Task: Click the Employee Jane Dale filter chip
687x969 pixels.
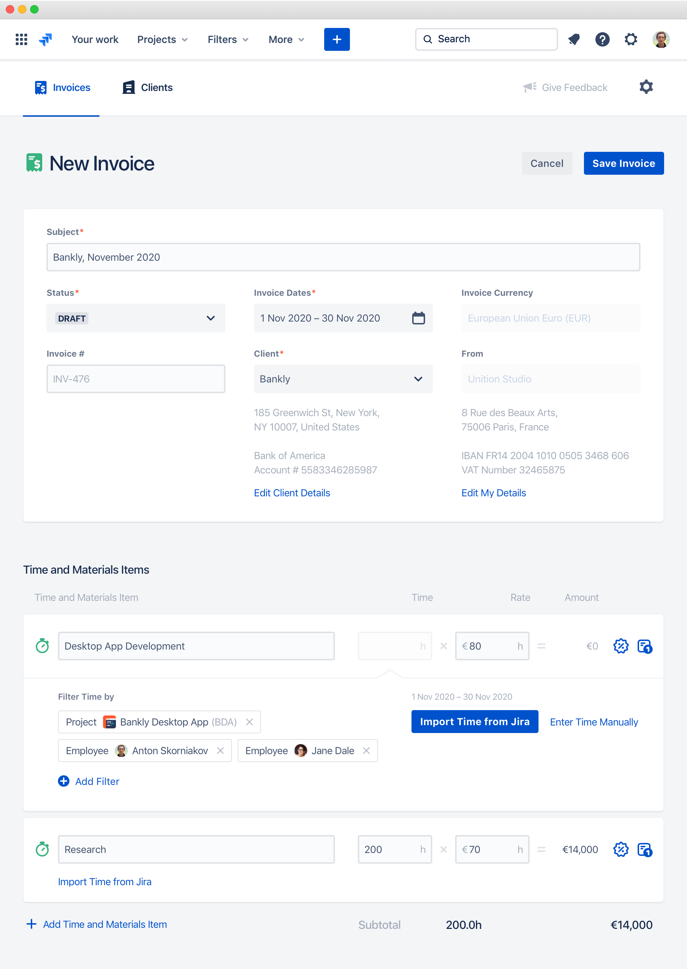Action: pos(307,751)
